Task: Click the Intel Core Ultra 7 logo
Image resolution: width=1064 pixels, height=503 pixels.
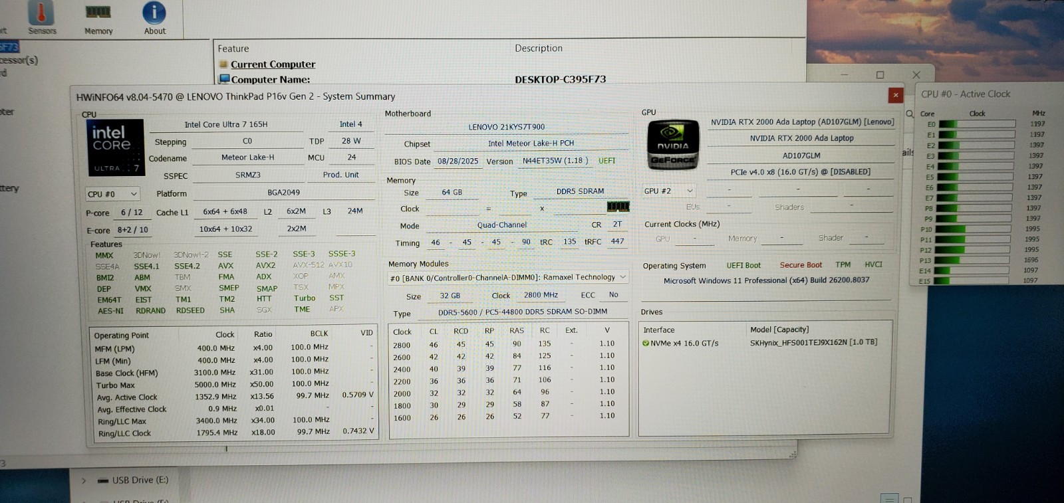Action: [x=116, y=148]
